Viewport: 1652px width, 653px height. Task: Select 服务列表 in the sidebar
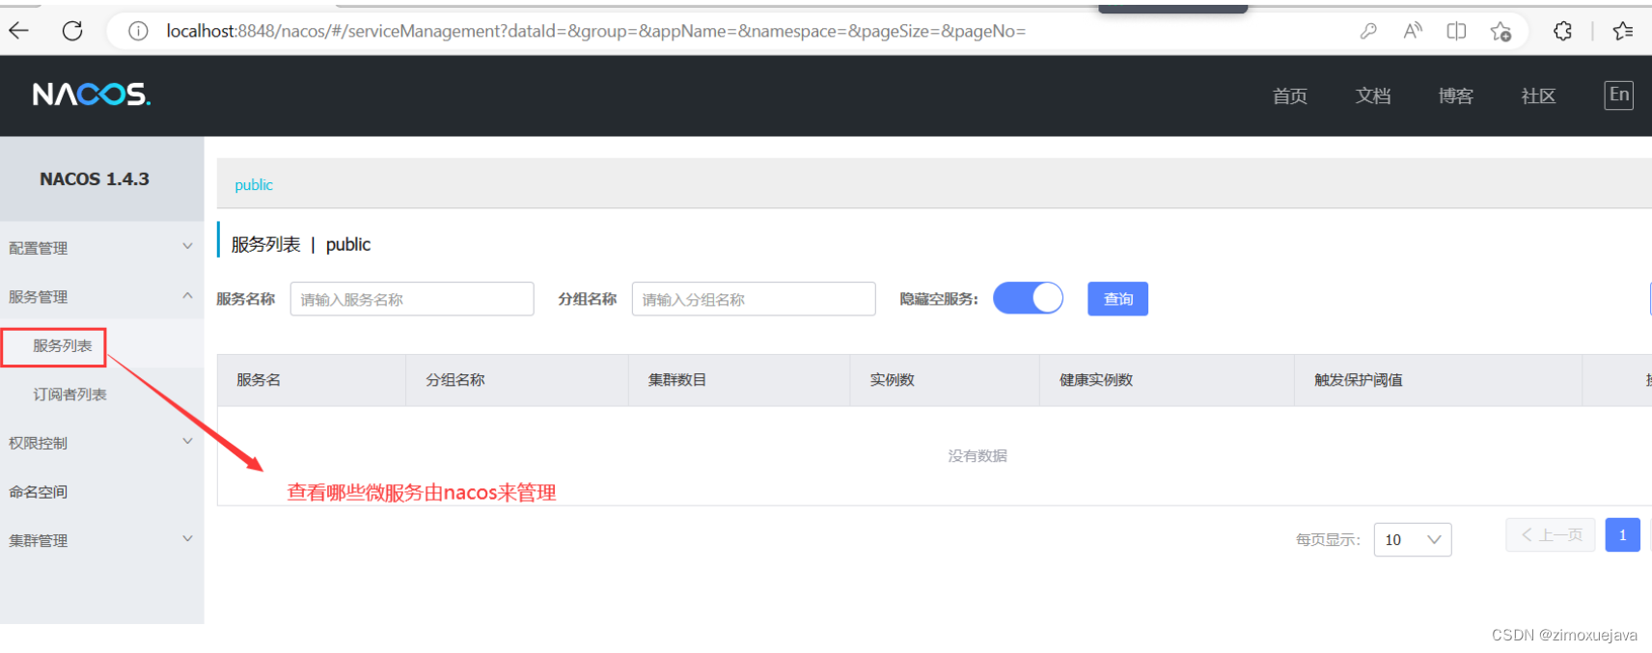point(63,345)
